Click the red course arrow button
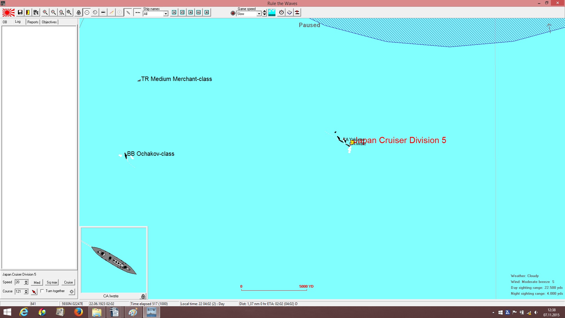Image resolution: width=565 pixels, height=318 pixels. click(x=34, y=291)
